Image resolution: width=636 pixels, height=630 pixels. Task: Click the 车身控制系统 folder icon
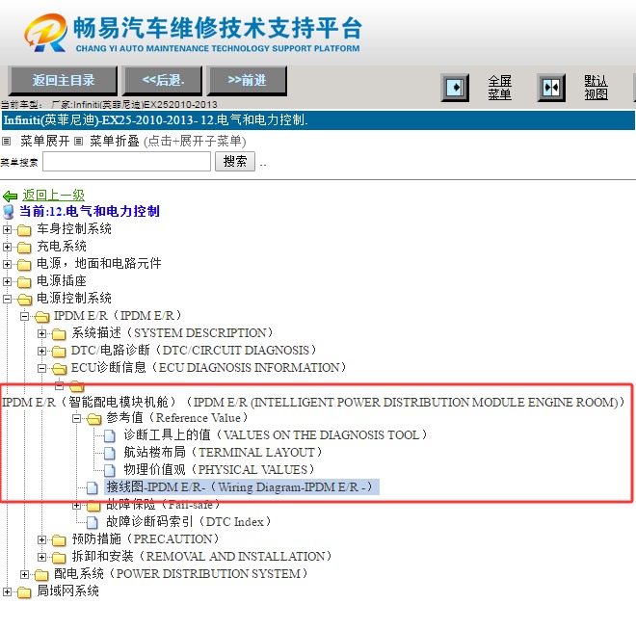click(x=24, y=230)
